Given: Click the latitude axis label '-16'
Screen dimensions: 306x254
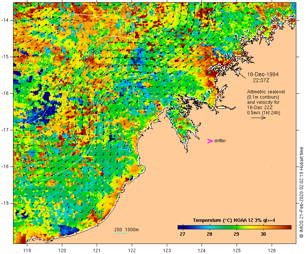Looking at the screenshot, I should (5, 93).
